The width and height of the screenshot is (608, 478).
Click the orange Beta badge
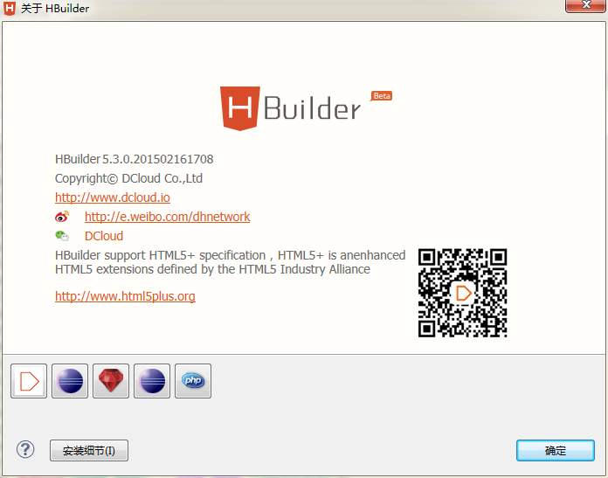pyautogui.click(x=382, y=96)
